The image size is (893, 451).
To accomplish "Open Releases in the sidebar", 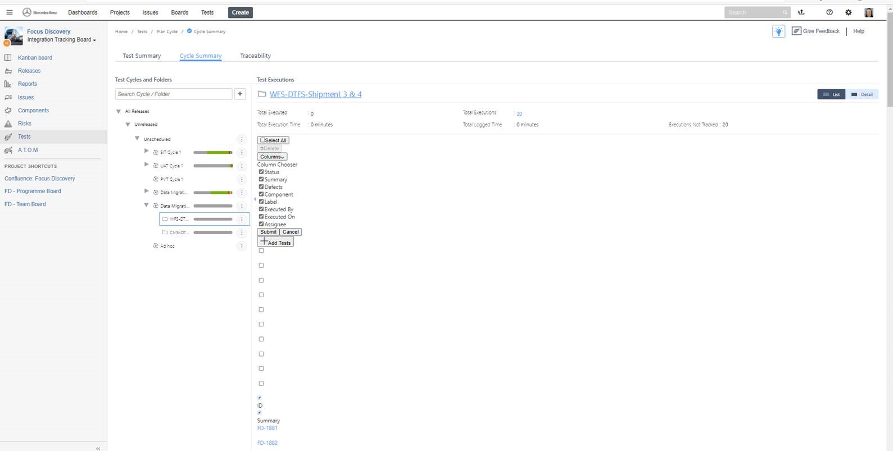I will (x=29, y=71).
